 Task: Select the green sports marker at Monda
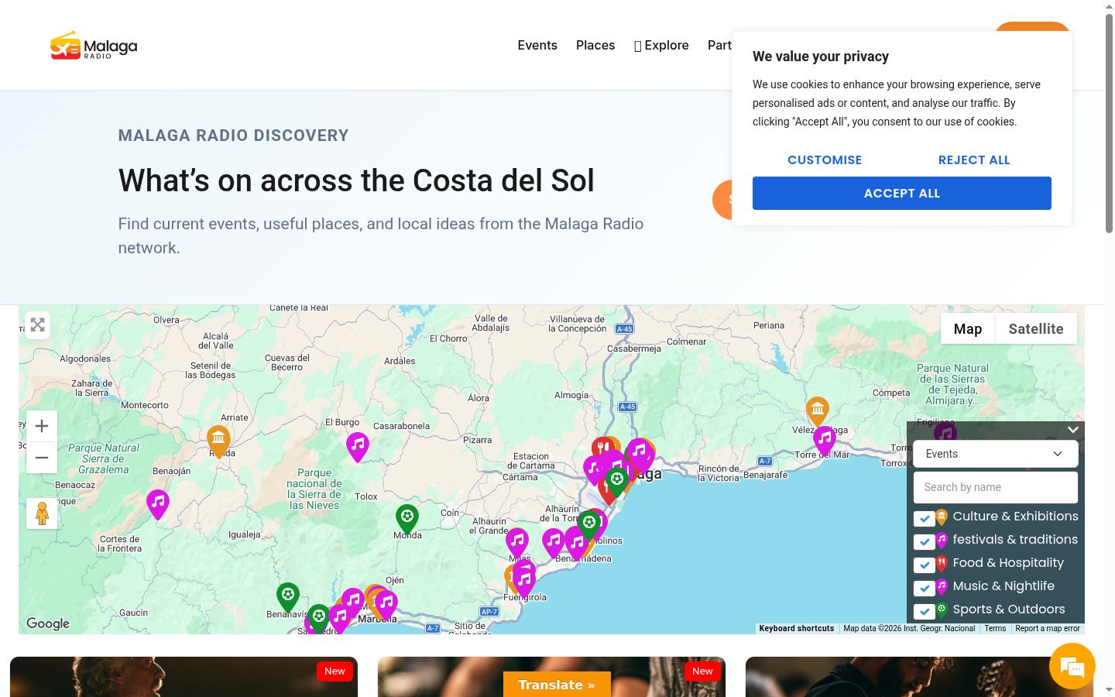(407, 520)
